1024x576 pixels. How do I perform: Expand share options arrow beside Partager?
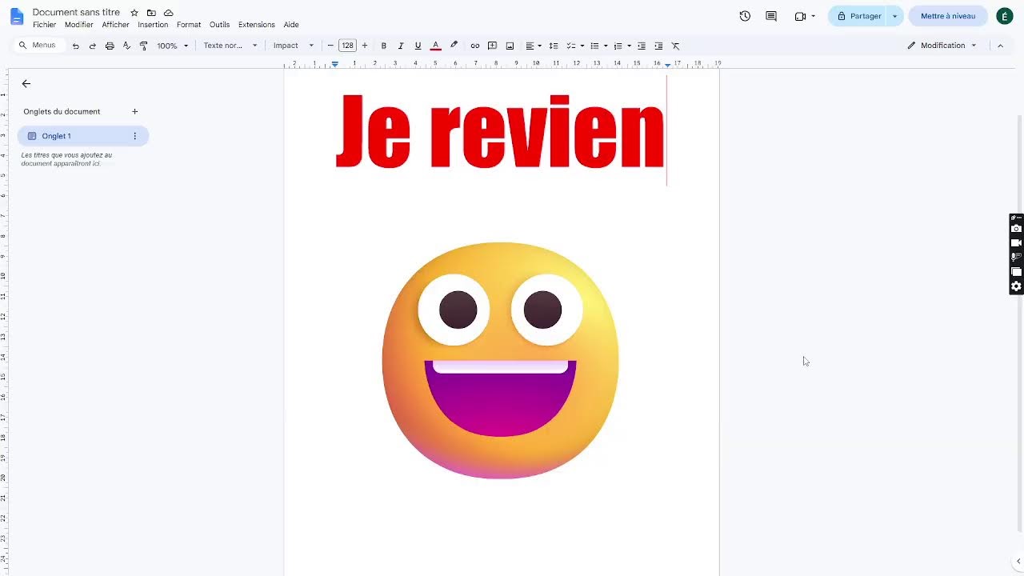[894, 16]
